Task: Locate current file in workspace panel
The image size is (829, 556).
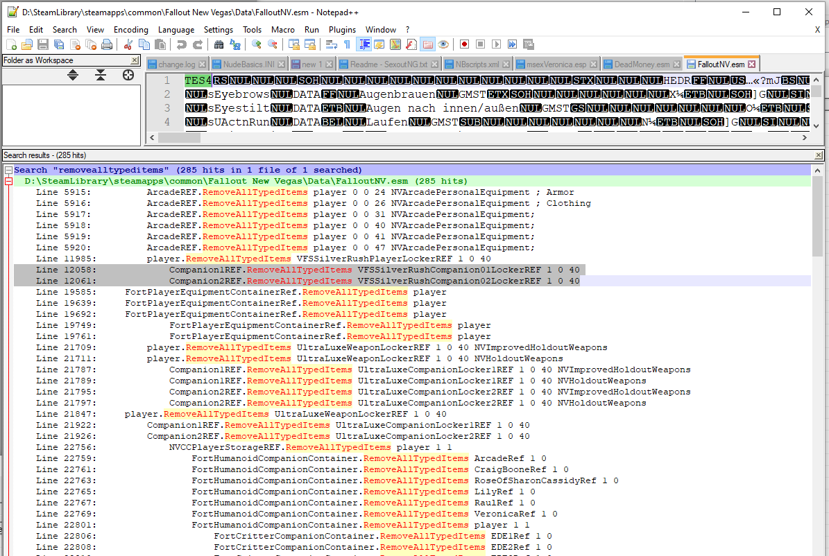Action: [128, 75]
